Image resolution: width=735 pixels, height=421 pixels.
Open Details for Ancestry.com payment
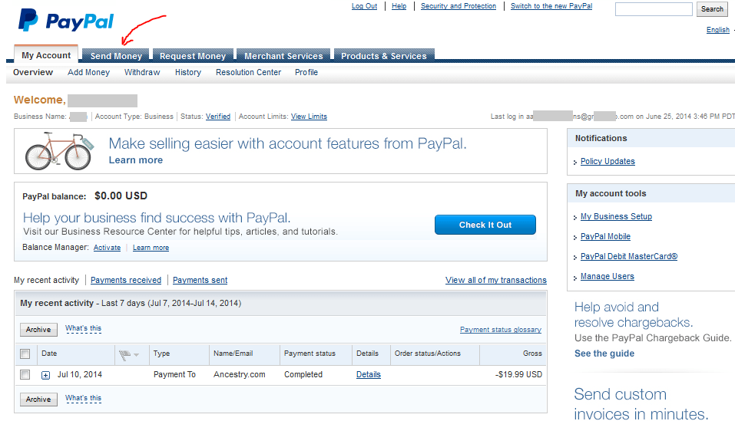tap(369, 375)
